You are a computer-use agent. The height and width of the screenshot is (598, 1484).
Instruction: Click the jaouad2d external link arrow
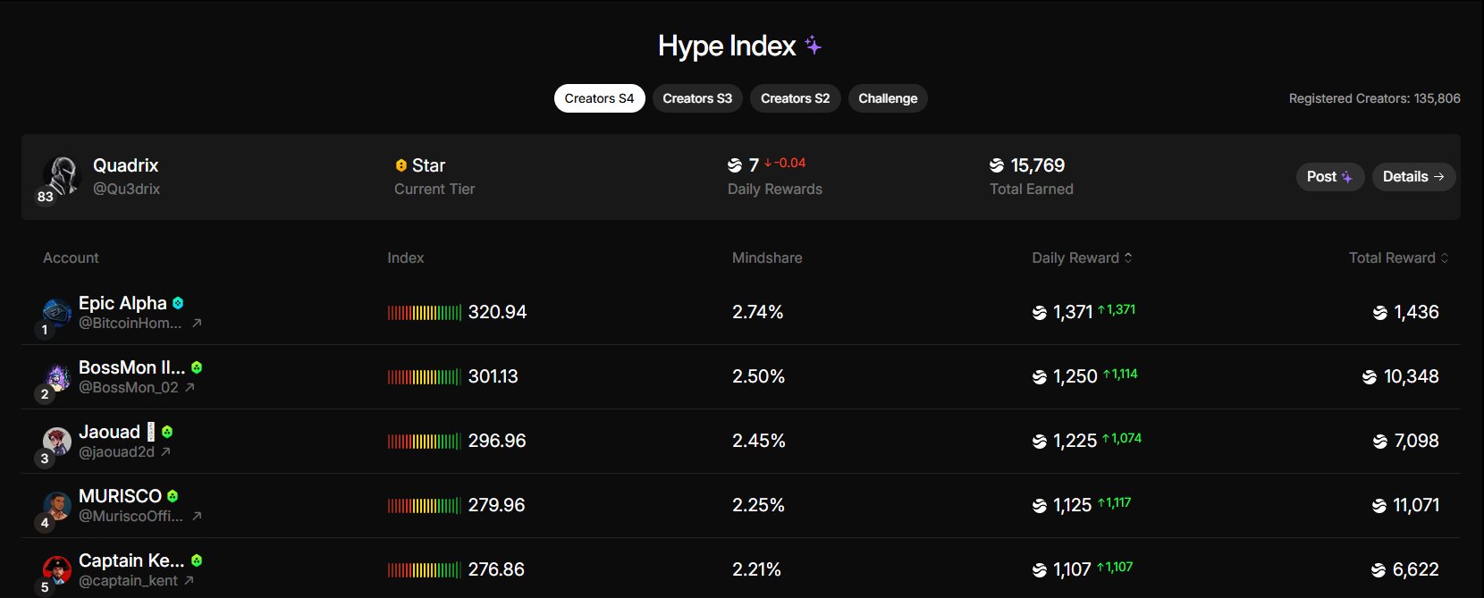coord(165,452)
